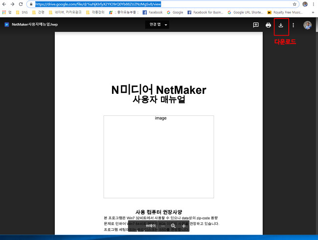Open Chrome three-dot menu

click(313, 4)
